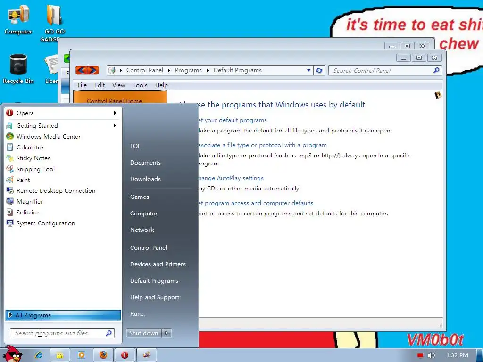Launch Calculator from the Start menu
Viewport: 483px width, 362px height.
[63, 147]
